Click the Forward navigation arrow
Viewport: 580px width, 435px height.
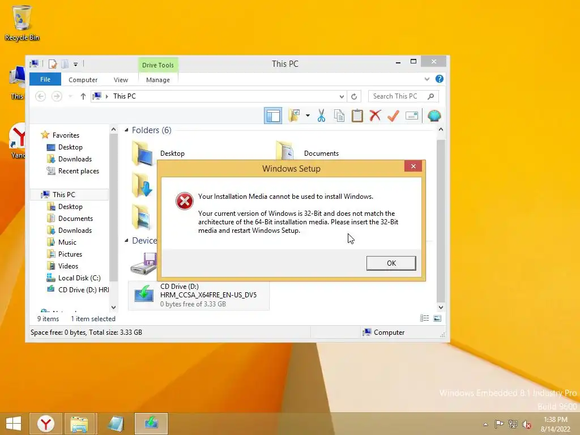[57, 96]
